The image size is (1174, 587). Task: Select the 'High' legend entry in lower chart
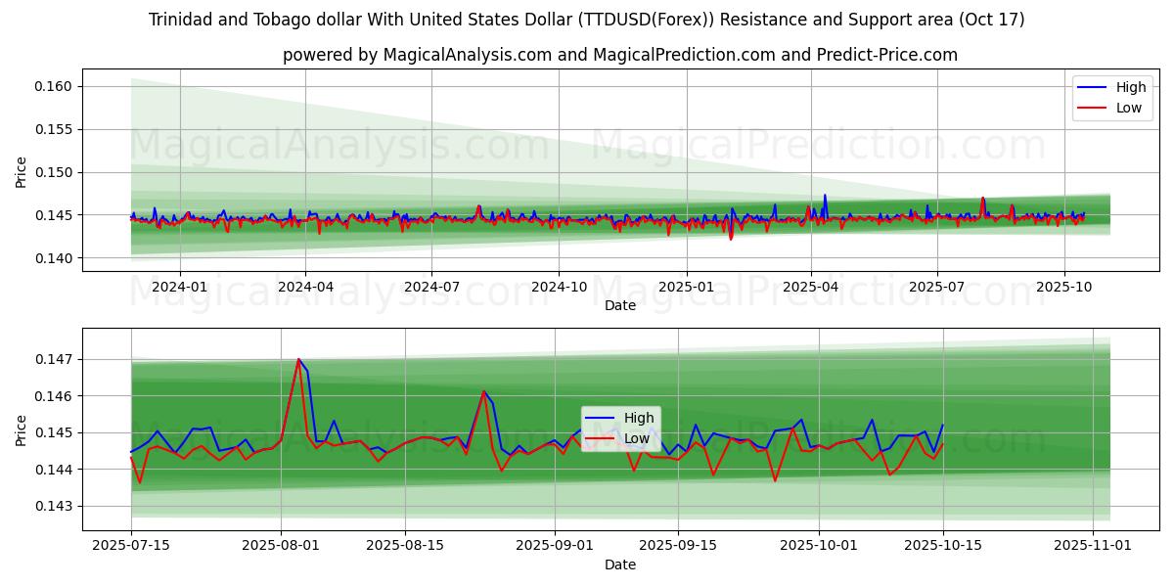(640, 418)
